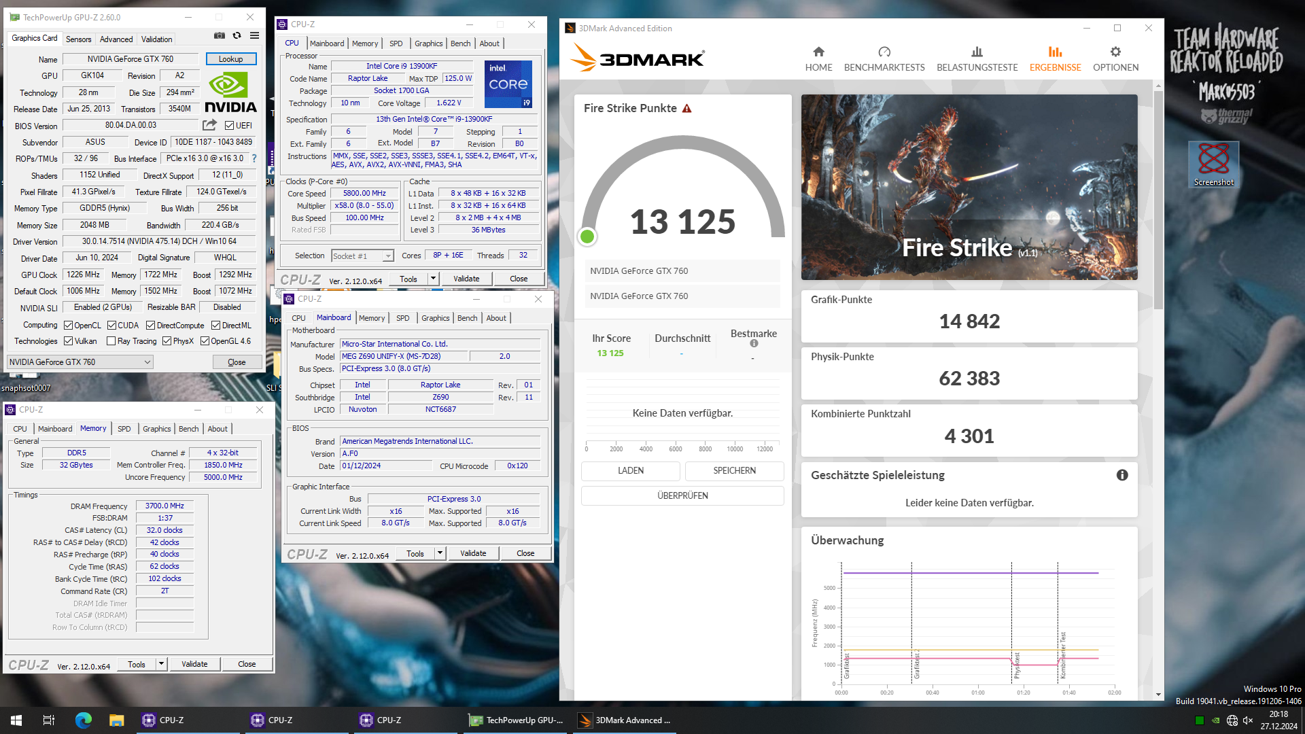Open the Windows Start menu
1305x734 pixels.
(16, 720)
